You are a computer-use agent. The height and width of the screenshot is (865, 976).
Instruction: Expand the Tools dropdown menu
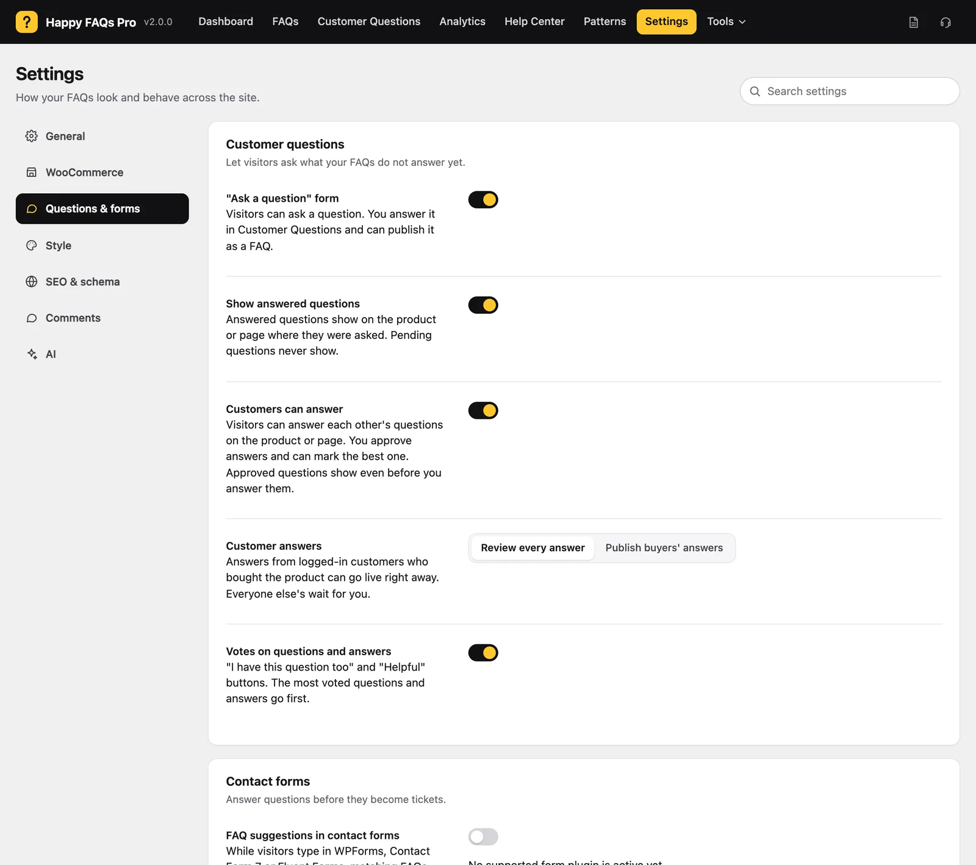tap(726, 22)
